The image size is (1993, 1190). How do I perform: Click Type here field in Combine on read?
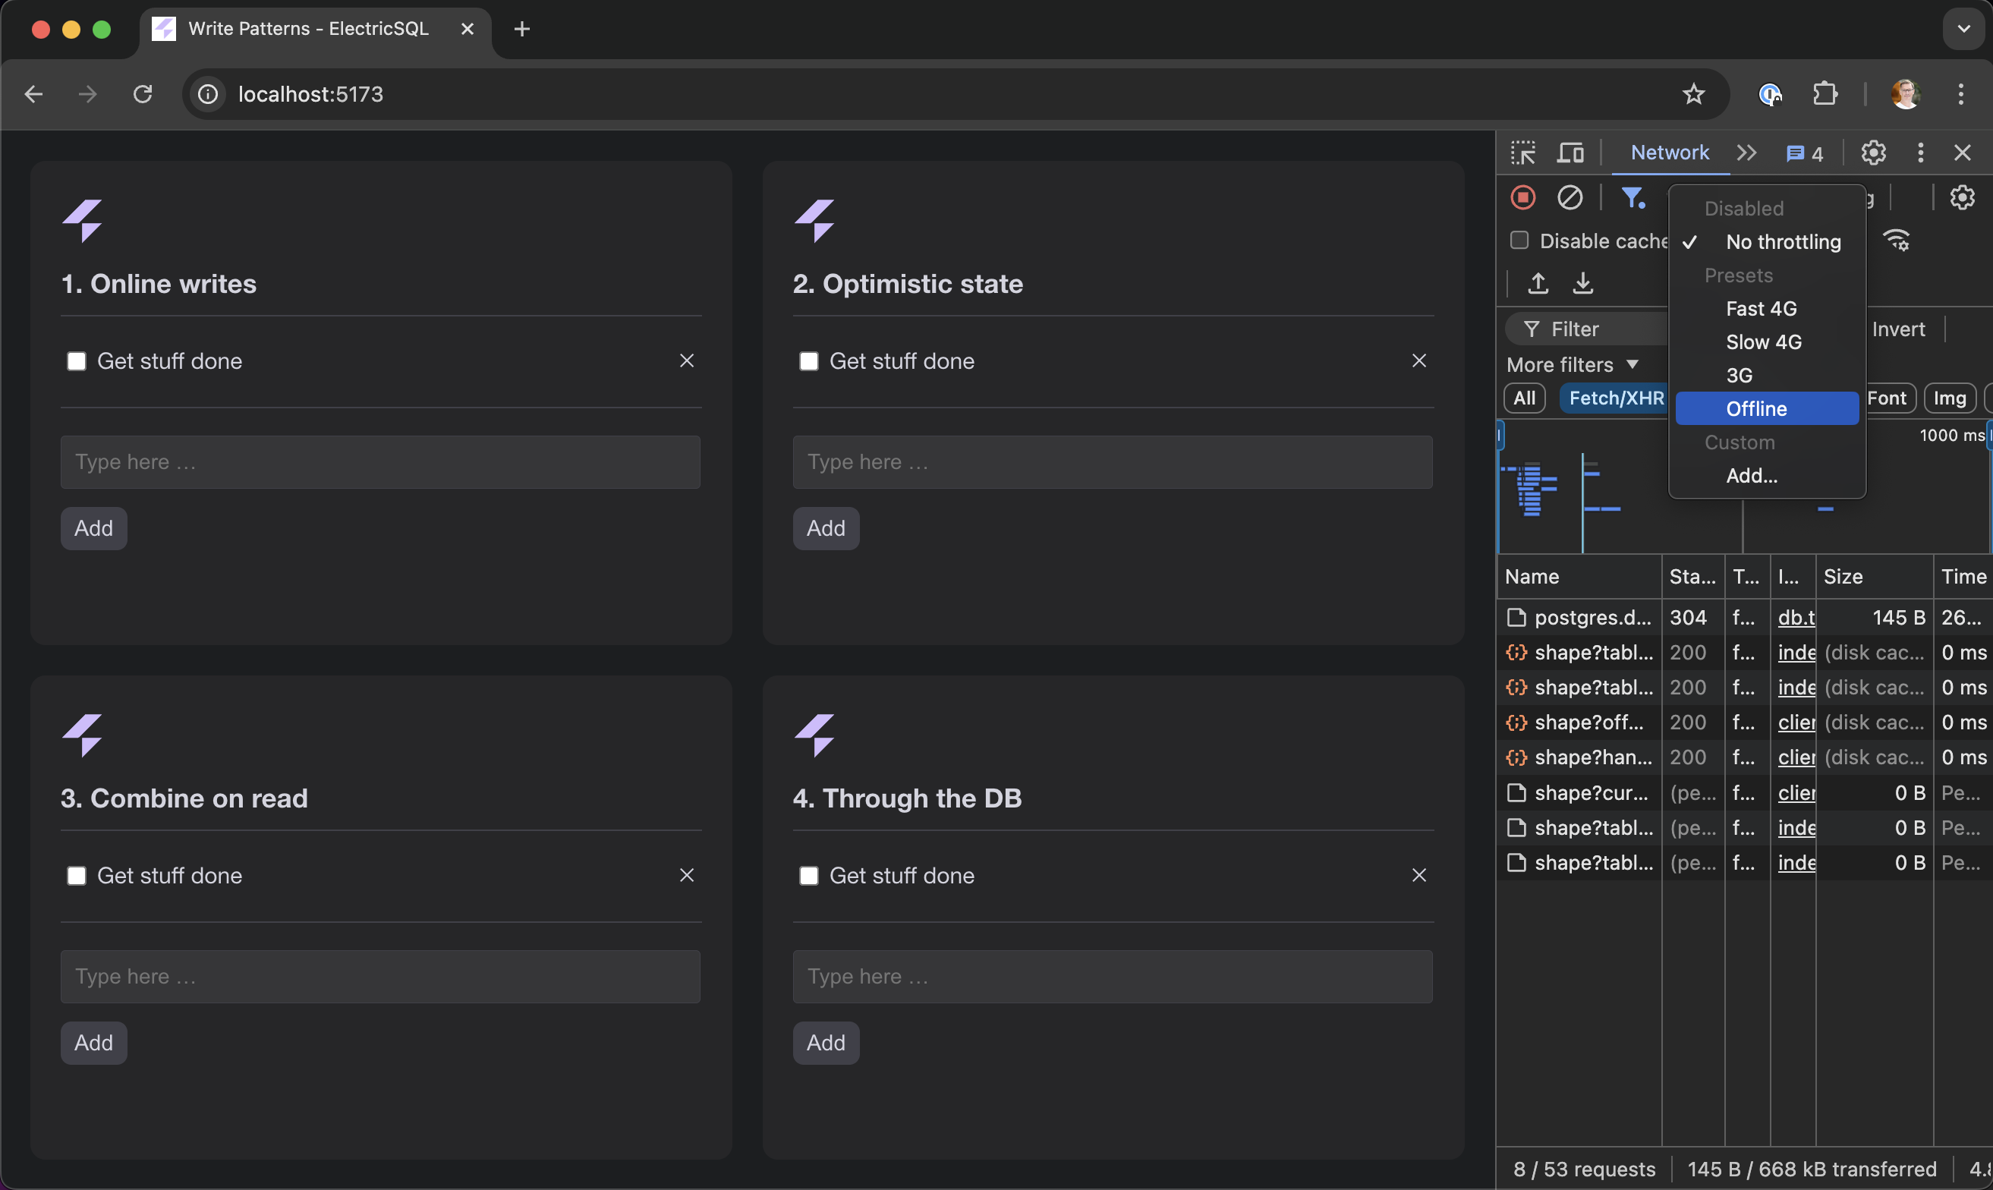[380, 977]
